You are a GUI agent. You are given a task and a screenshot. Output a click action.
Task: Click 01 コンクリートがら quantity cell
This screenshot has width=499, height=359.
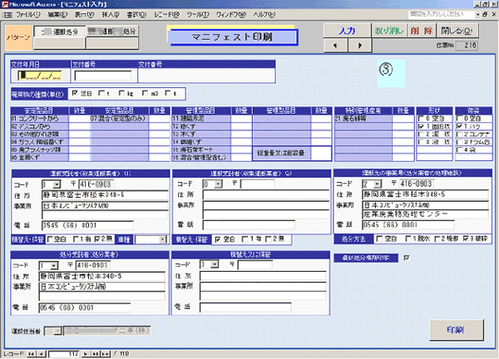click(x=80, y=119)
